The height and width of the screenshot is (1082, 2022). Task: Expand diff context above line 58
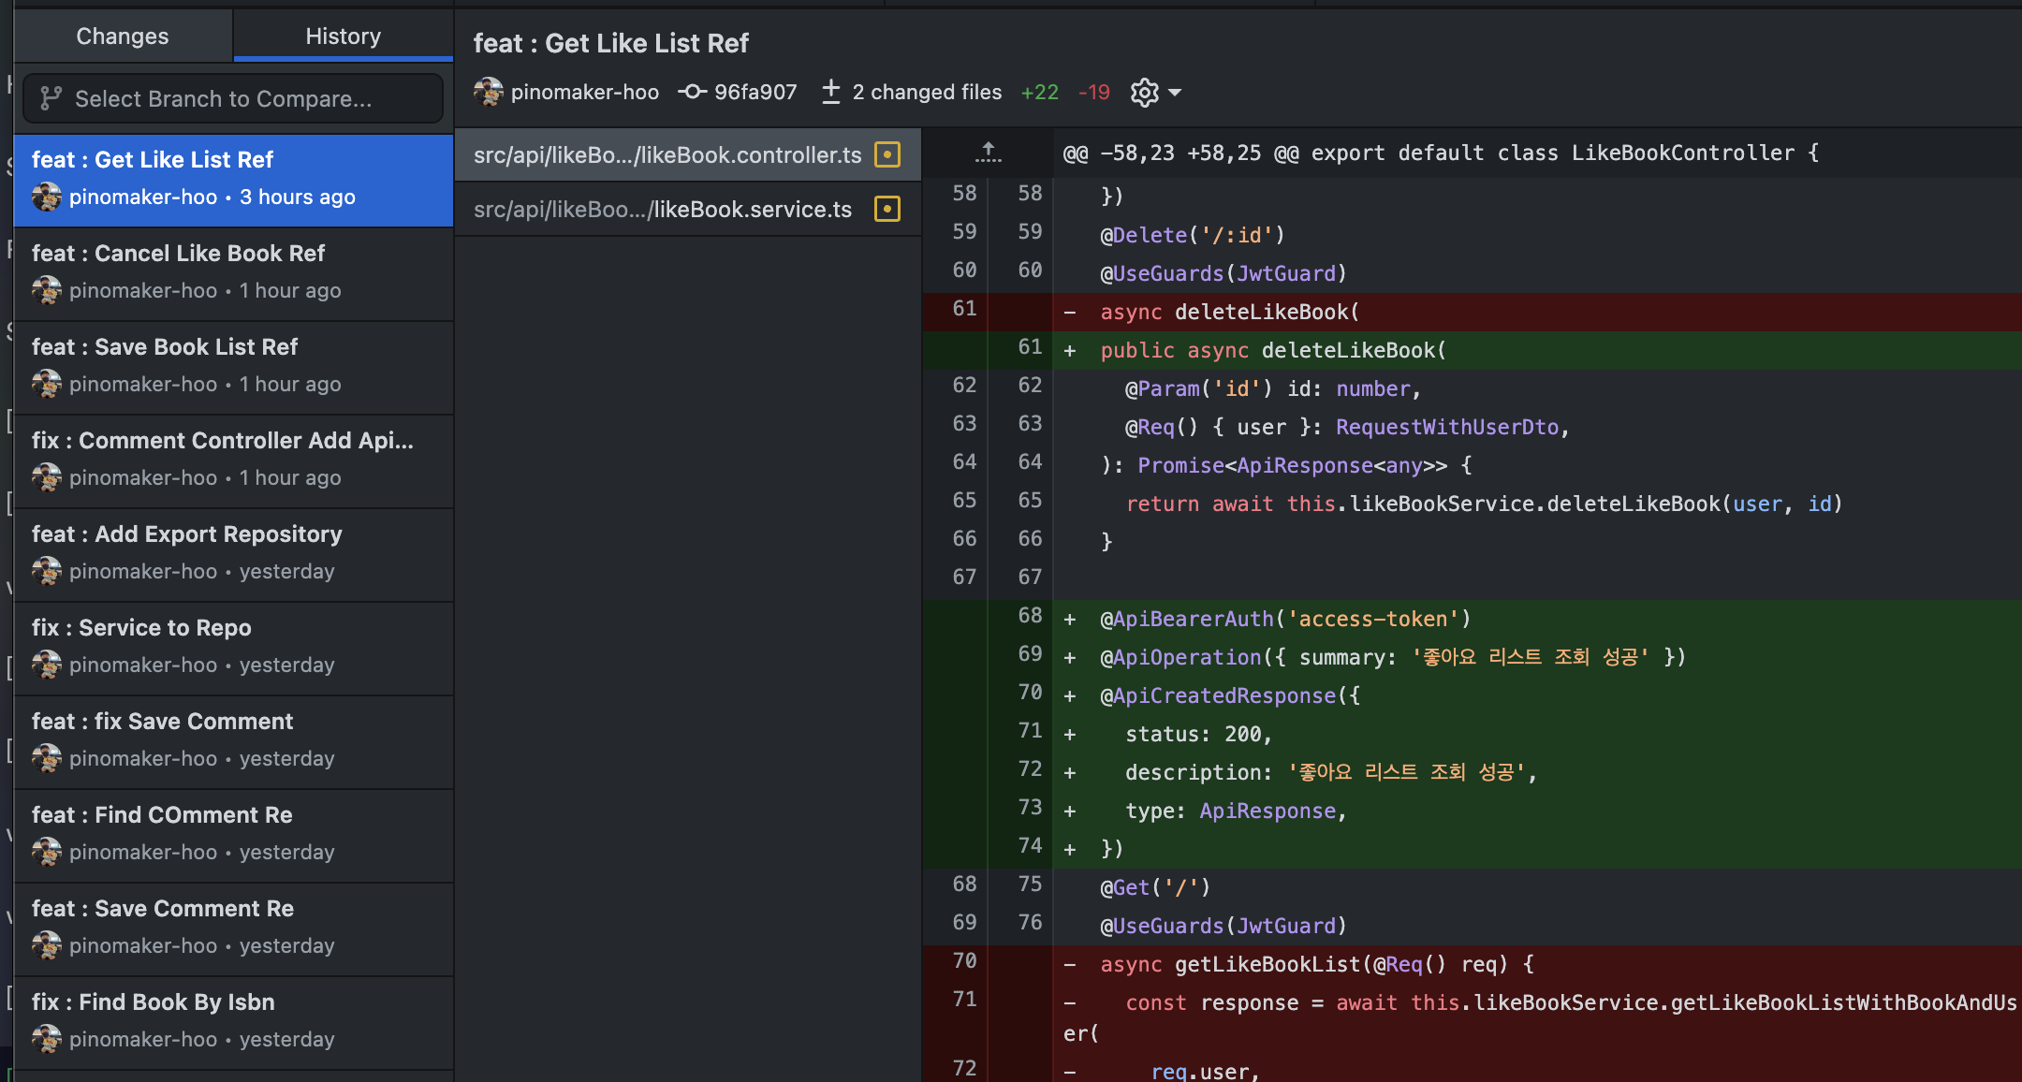[x=988, y=153]
